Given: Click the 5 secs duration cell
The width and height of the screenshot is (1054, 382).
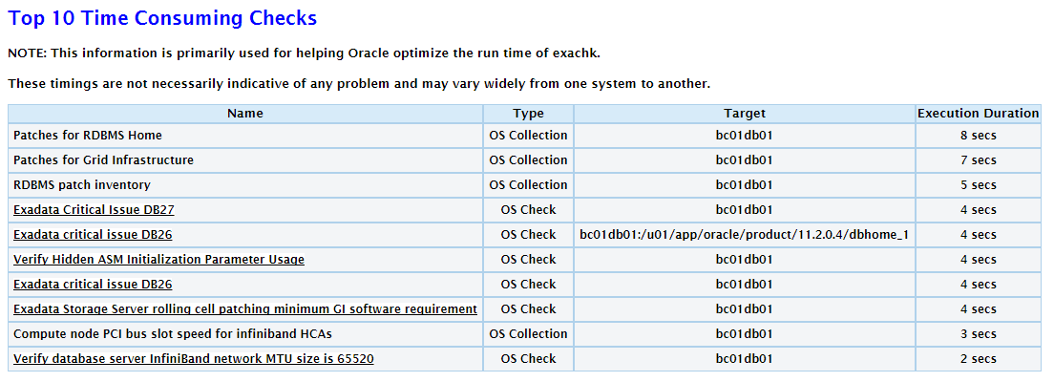Looking at the screenshot, I should (x=978, y=185).
